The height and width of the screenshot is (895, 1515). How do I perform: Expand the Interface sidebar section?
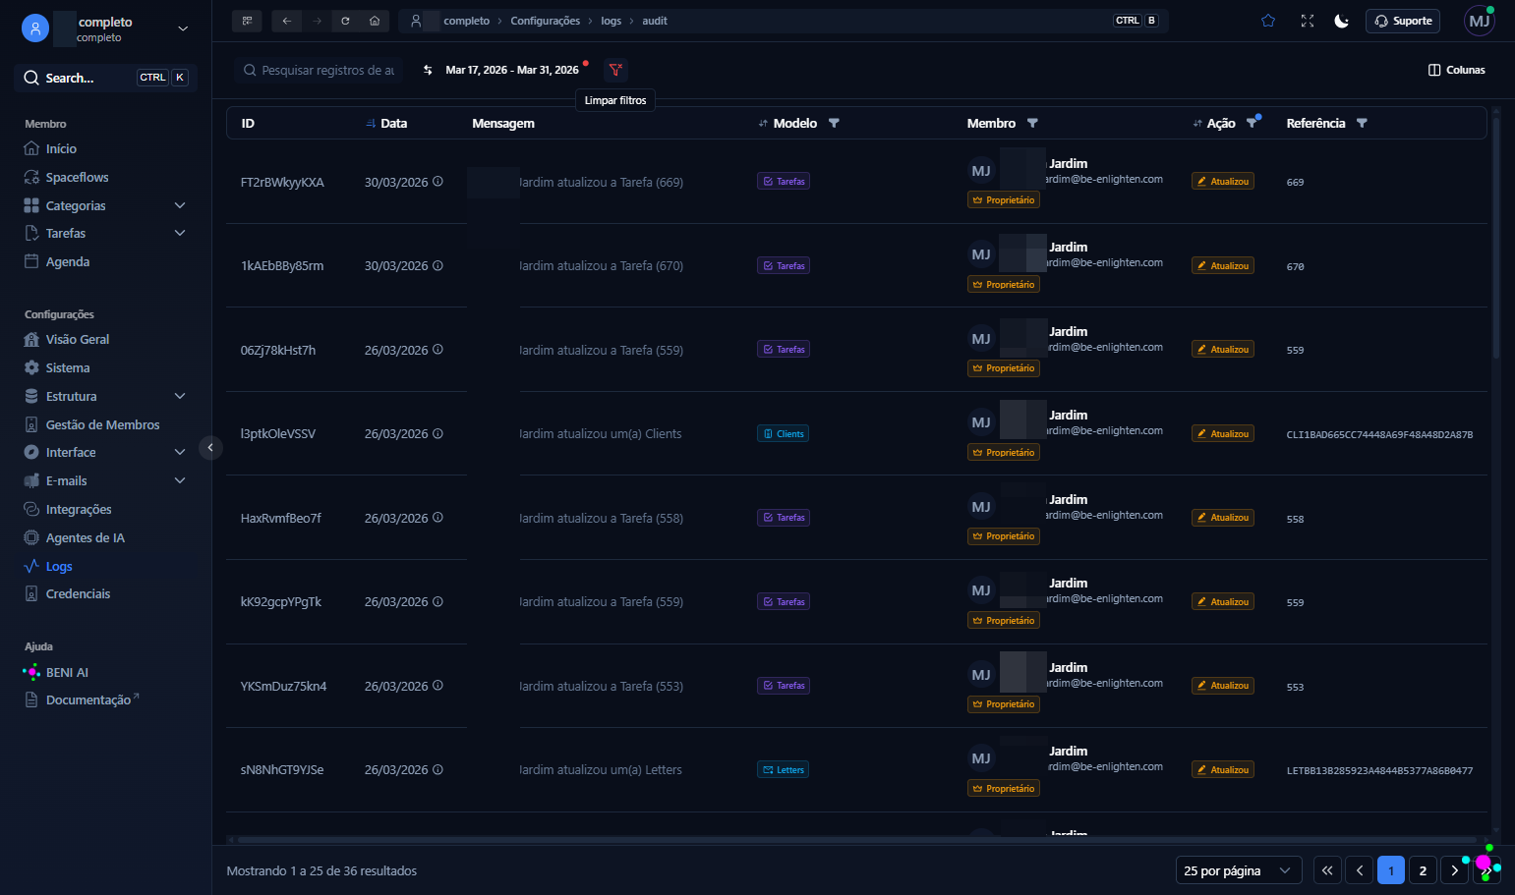point(105,452)
